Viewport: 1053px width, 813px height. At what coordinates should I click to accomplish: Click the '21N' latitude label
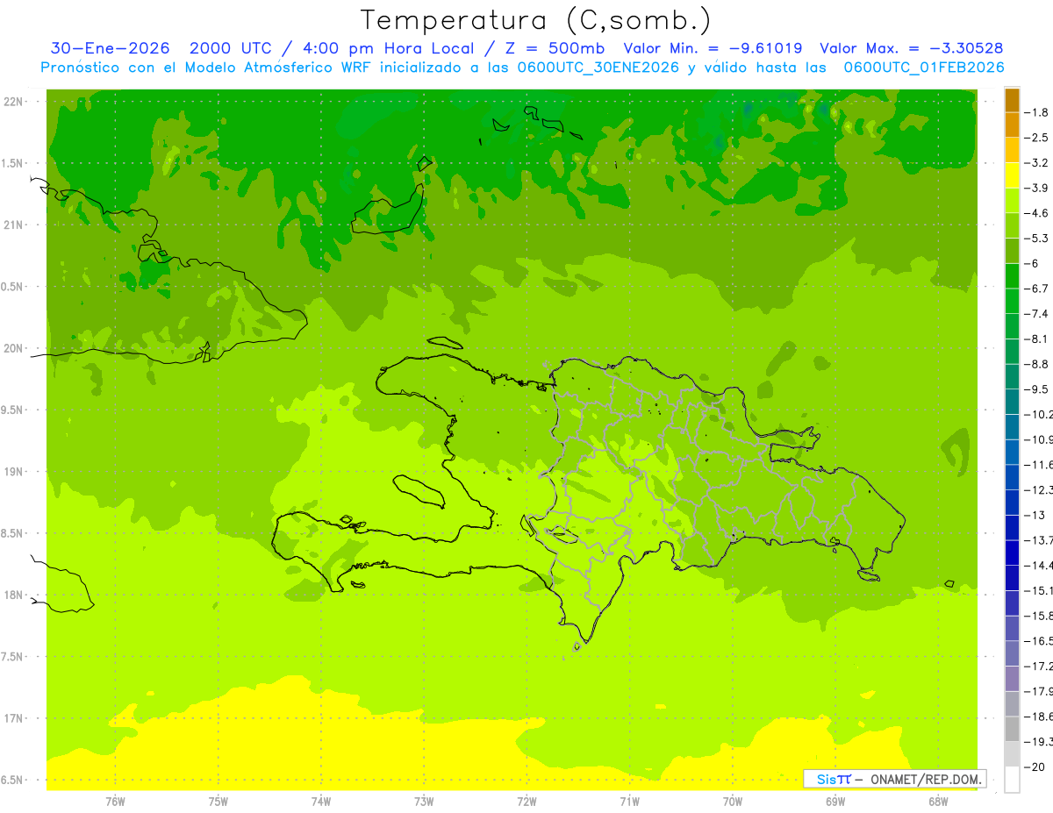14,225
